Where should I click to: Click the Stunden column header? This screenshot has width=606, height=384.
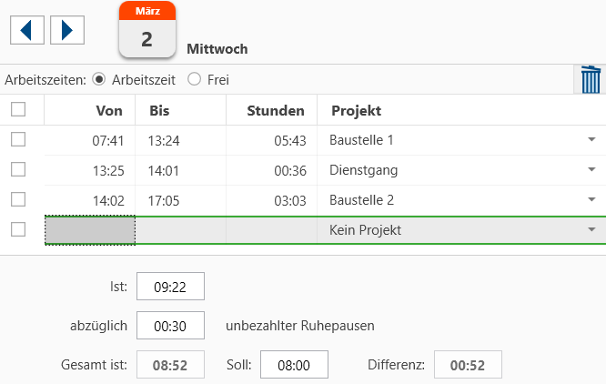(x=275, y=110)
